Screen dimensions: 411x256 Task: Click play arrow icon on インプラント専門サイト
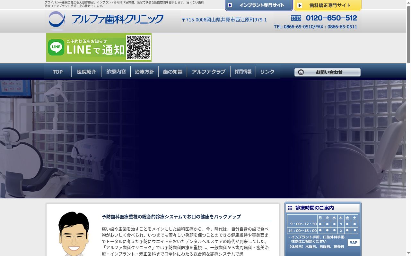click(x=230, y=5)
